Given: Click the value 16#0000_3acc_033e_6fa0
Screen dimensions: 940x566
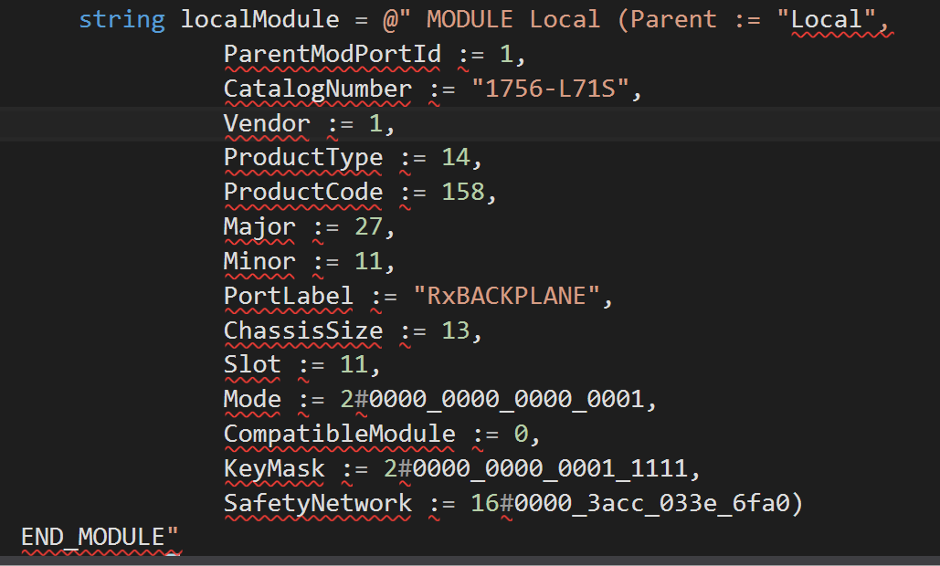Looking at the screenshot, I should click(630, 503).
